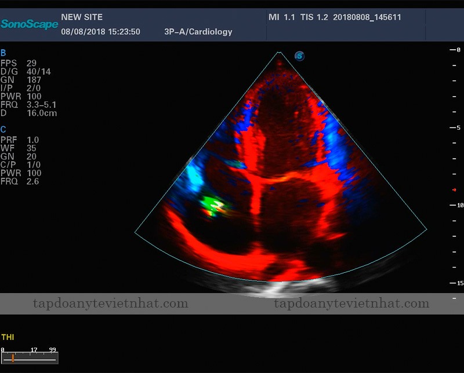This screenshot has width=464, height=373.
Task: Click the D/G 40/14 parameter
Action: pyautogui.click(x=26, y=71)
